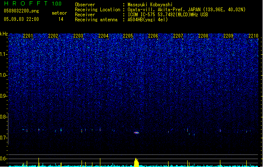Screen dimensions: 263x167
Task: Click the version number 1.0.0
Action: [x=57, y=4]
